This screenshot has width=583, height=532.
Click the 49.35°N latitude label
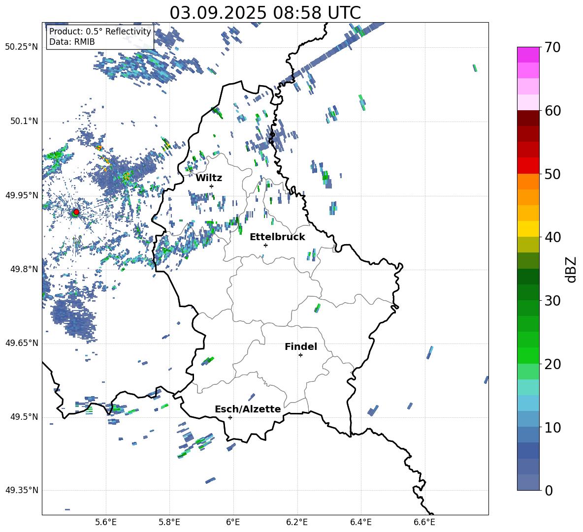point(22,490)
